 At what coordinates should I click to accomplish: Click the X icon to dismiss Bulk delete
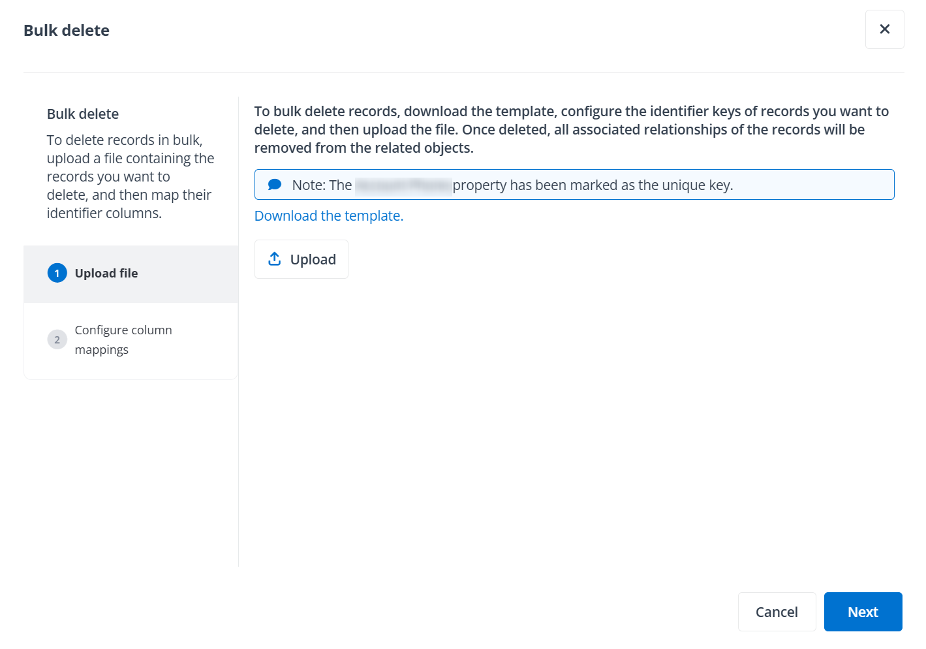(x=884, y=29)
